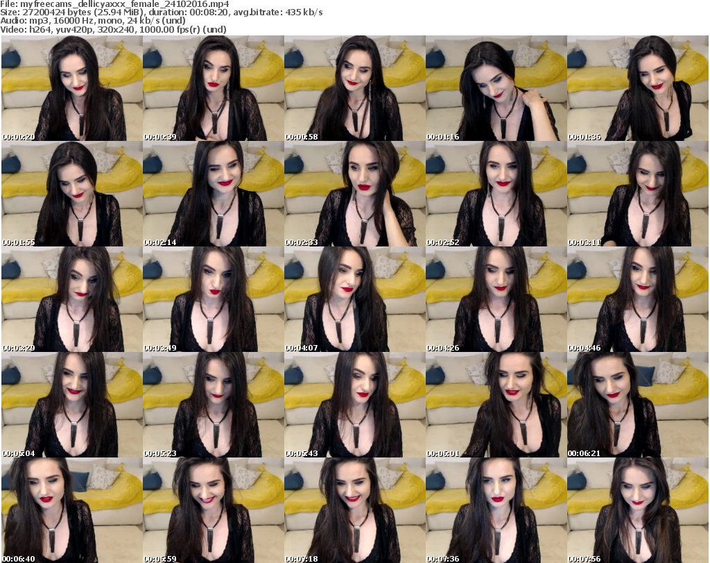This screenshot has width=710, height=563.
Task: Click the File name line ending in 24102016.mp4
Action: tap(114, 4)
